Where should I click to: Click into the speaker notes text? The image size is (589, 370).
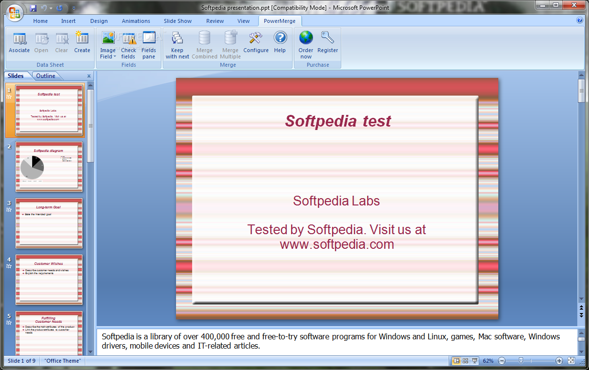(331, 341)
